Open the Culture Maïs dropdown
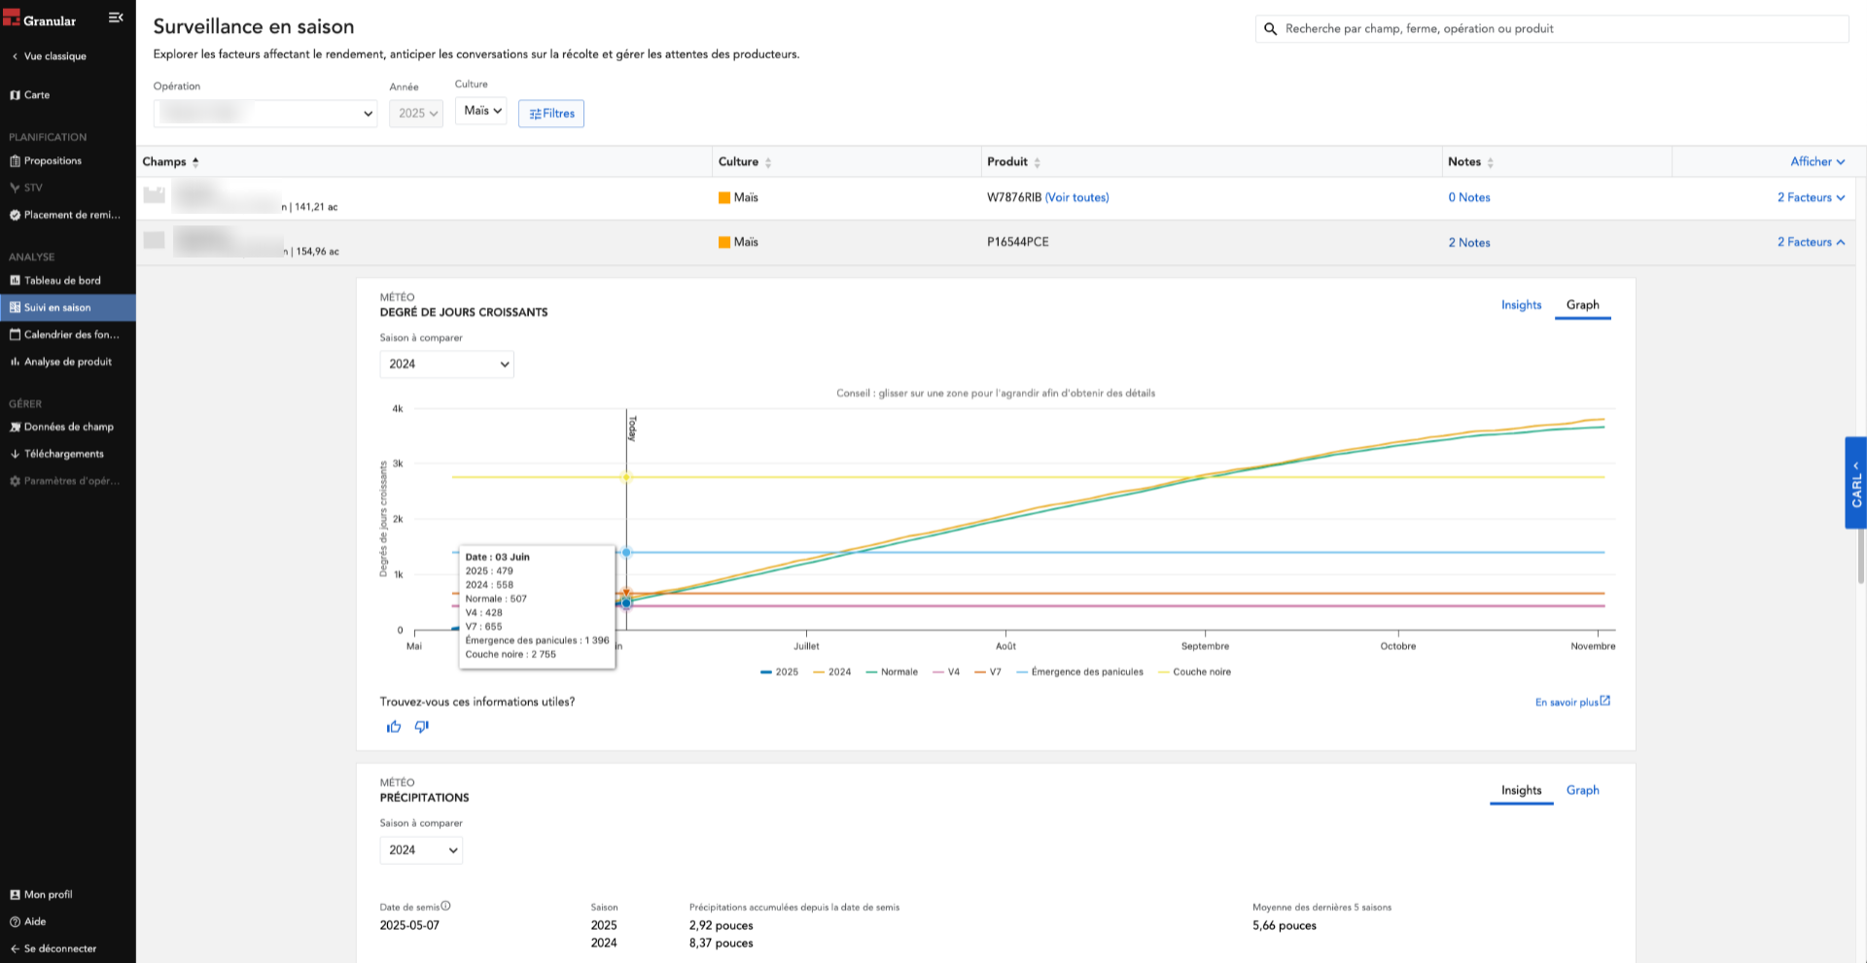 pos(481,111)
